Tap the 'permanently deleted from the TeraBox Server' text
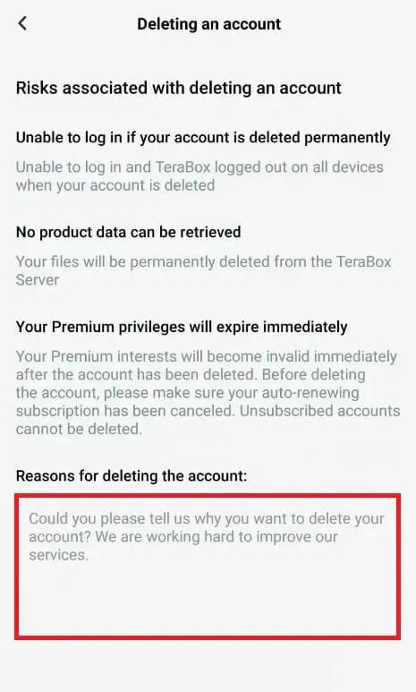Screen dimensions: 416x692 (x=203, y=270)
